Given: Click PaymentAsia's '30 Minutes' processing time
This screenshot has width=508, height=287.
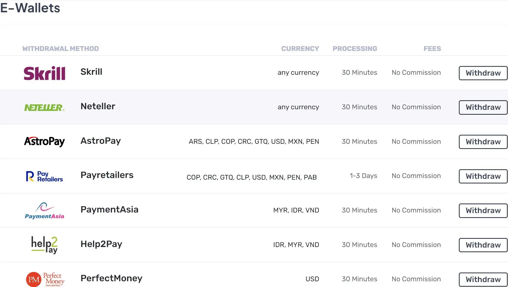Looking at the screenshot, I should coord(359,210).
